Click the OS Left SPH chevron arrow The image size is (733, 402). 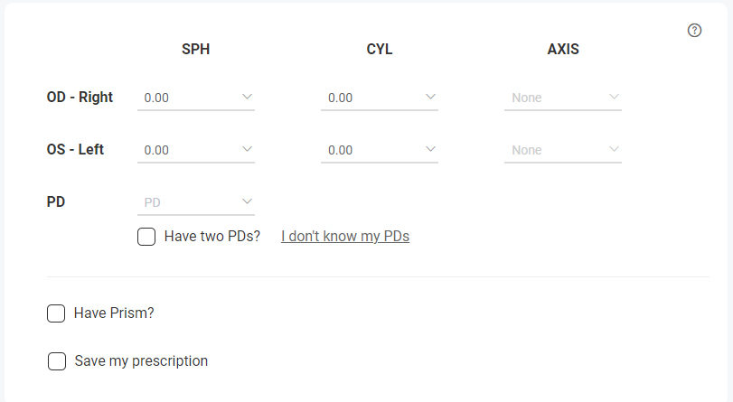pos(248,149)
